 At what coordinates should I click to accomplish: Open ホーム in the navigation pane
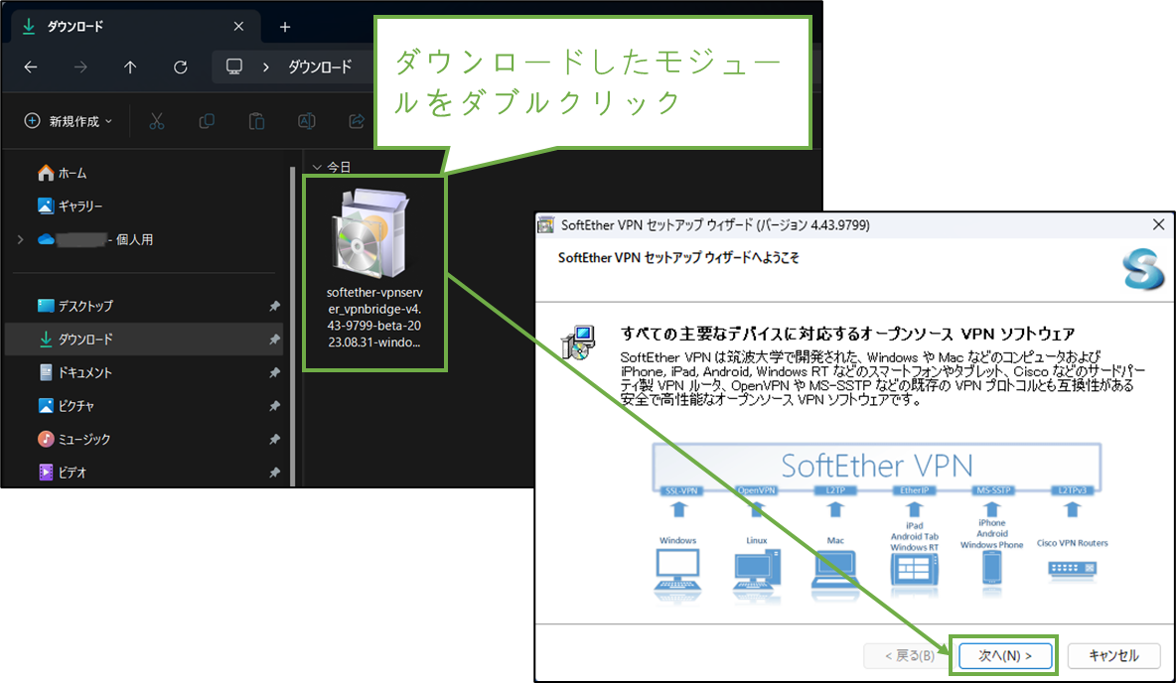[63, 173]
